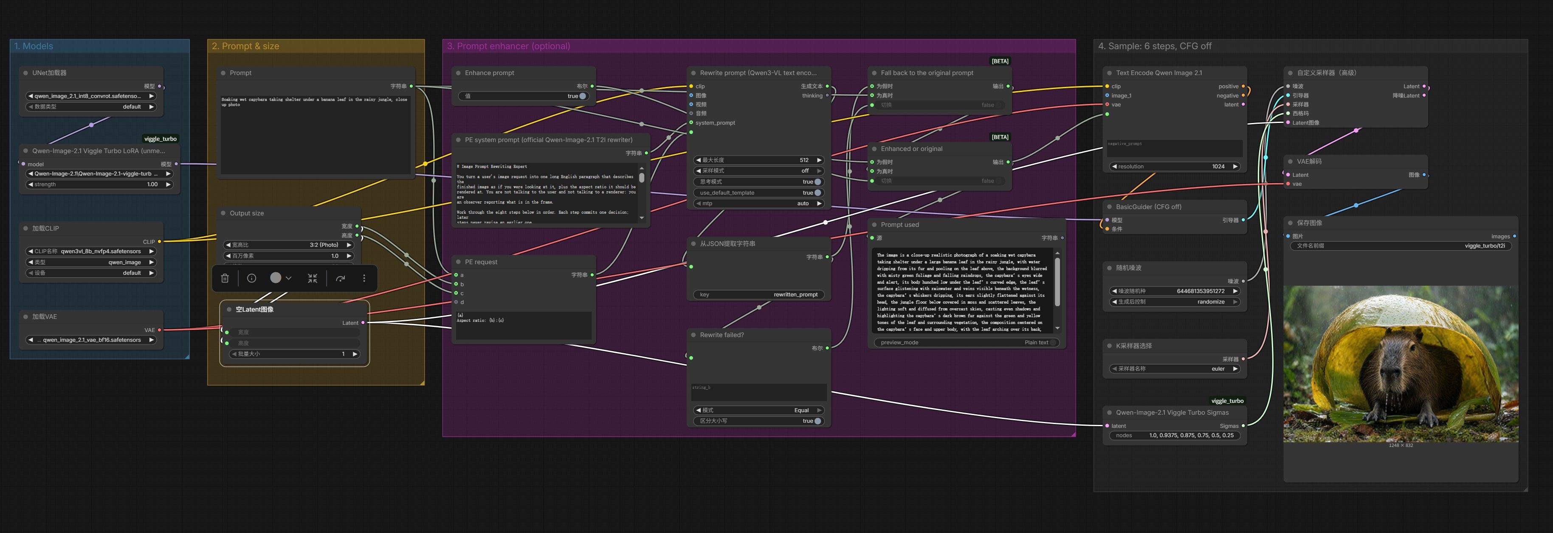Screen dimensions: 1553x533
Task: Click the Prompt used text scrollbar
Action: point(1057,283)
